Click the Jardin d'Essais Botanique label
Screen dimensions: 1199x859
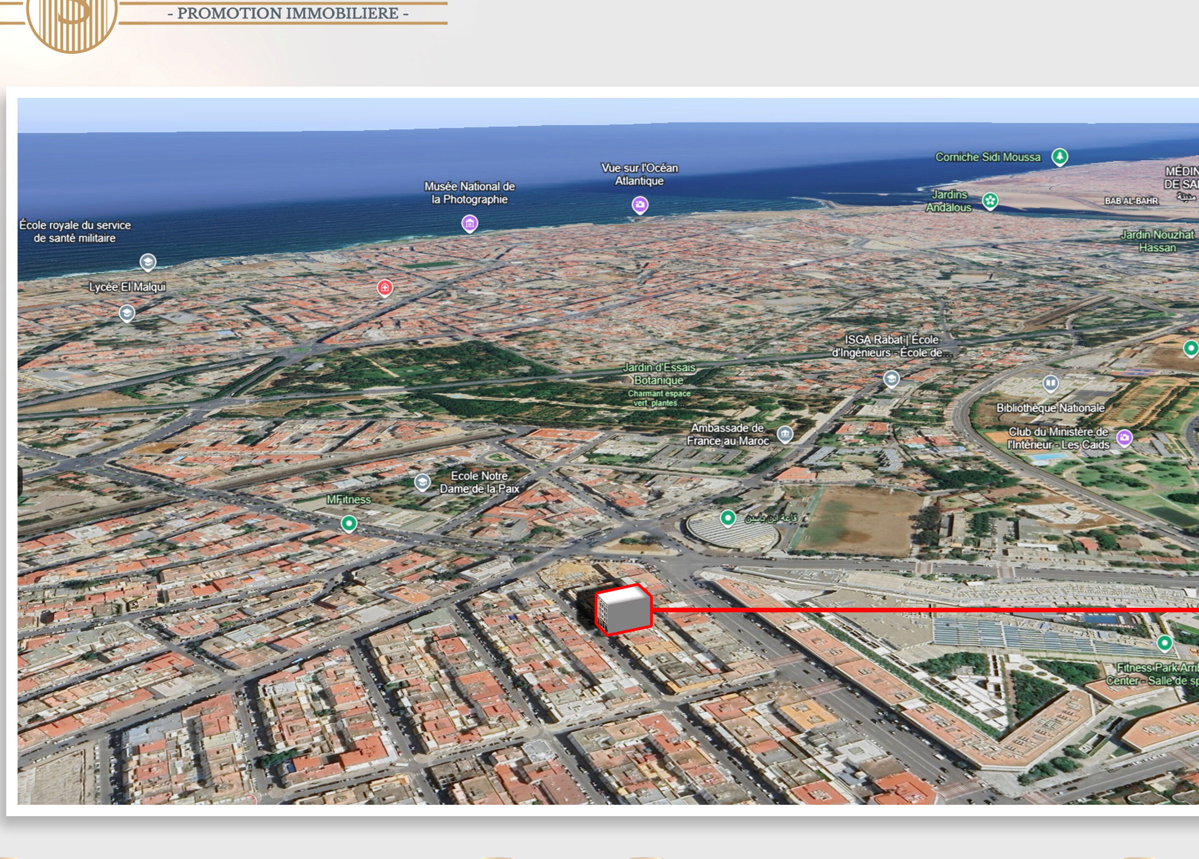[x=659, y=374]
